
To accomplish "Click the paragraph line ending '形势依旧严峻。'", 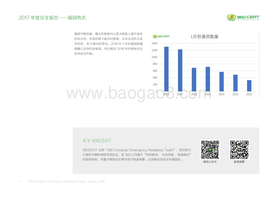I will point(84,54).
